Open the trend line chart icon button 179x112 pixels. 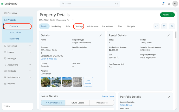click(x=156, y=26)
